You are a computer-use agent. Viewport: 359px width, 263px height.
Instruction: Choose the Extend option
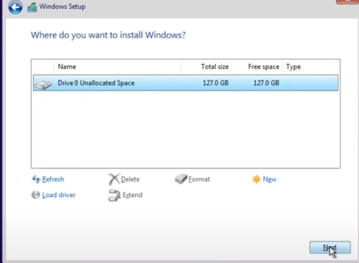click(x=132, y=195)
